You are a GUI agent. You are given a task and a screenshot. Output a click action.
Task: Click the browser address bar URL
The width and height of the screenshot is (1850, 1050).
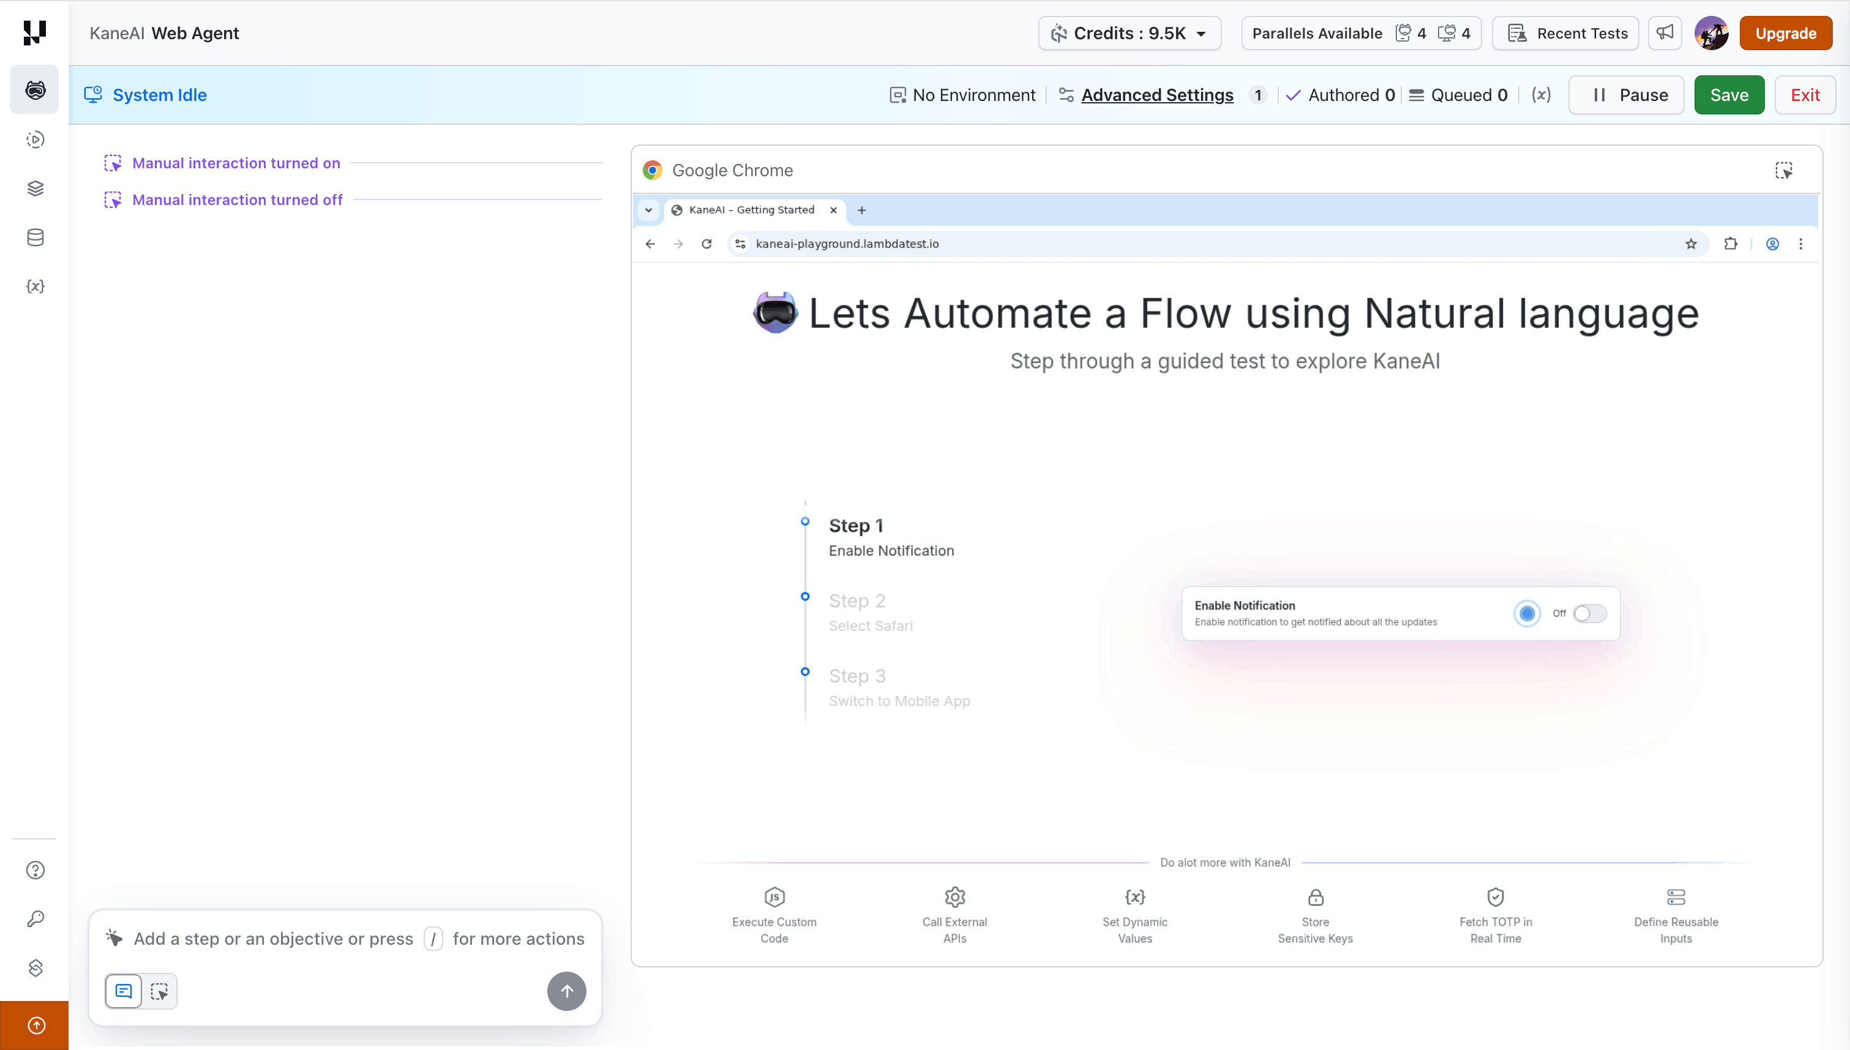[847, 244]
